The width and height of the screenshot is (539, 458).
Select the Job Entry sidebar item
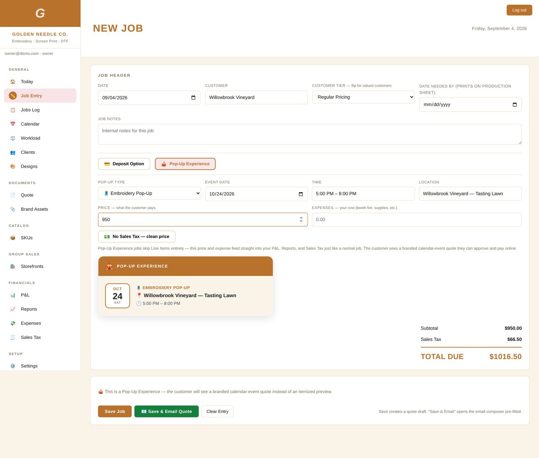click(40, 95)
